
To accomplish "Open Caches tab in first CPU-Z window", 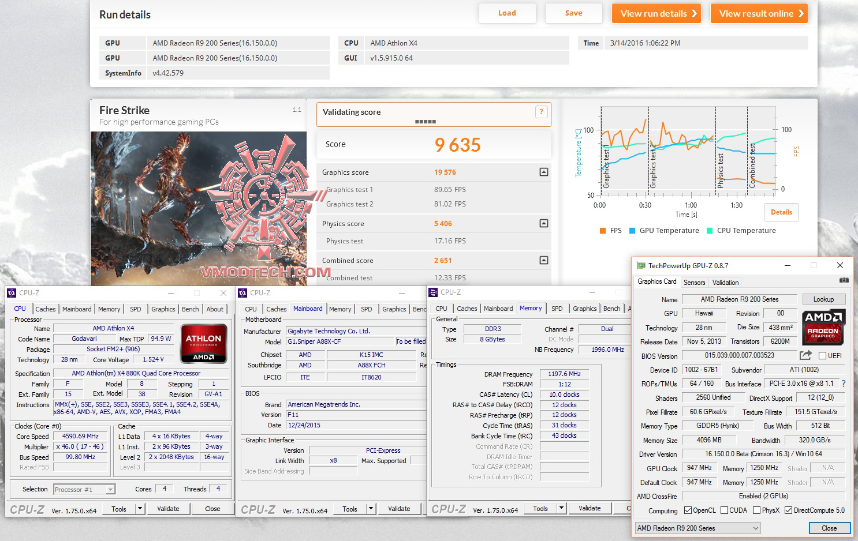I will coord(46,309).
